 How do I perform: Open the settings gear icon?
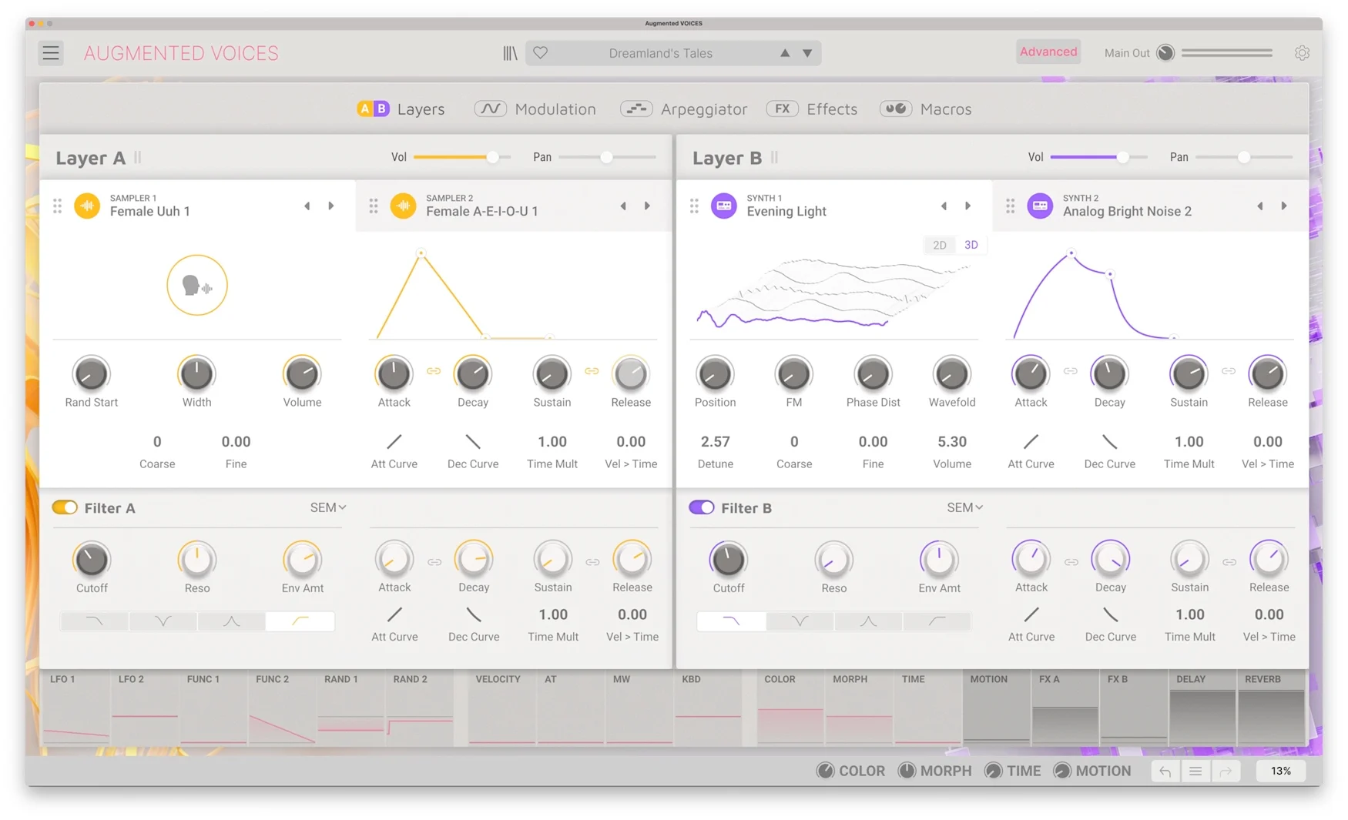click(x=1302, y=53)
